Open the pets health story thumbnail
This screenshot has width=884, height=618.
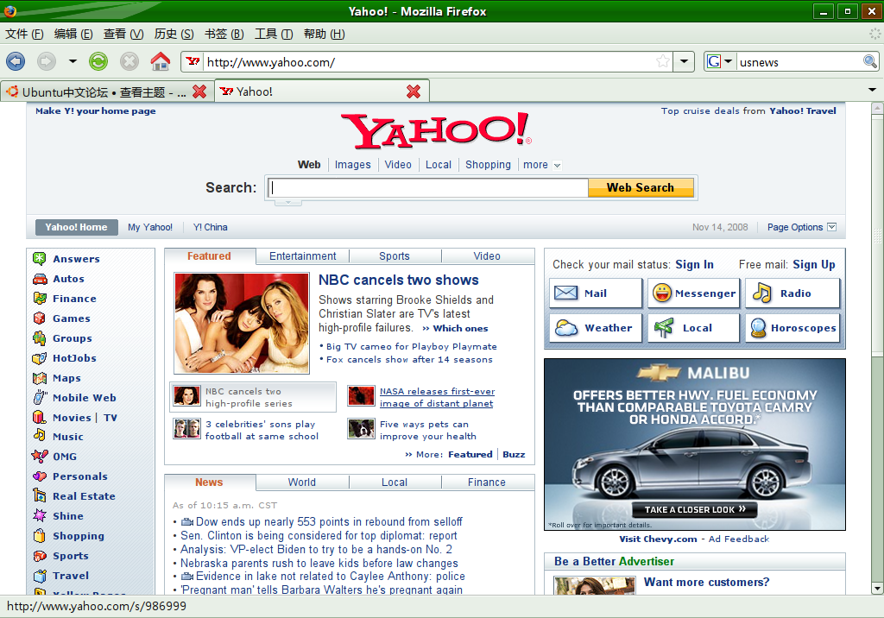click(362, 429)
